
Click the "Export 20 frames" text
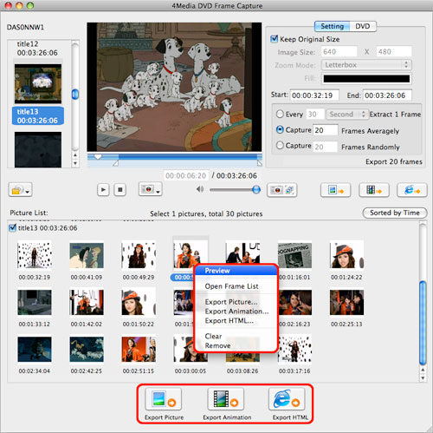[394, 161]
